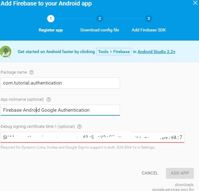Click step 3 circle for Firebase SDK
Image resolution: width=199 pixels, height=191 pixels.
pyautogui.click(x=148, y=19)
